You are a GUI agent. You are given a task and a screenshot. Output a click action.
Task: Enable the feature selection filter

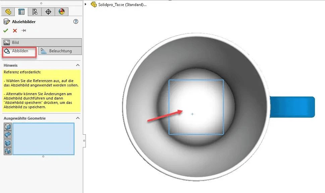7,151
